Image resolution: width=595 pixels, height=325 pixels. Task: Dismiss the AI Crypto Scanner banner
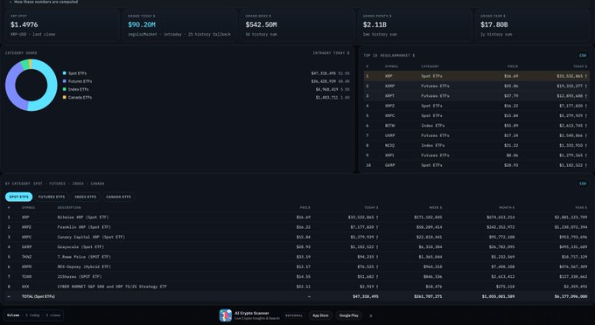tap(371, 315)
